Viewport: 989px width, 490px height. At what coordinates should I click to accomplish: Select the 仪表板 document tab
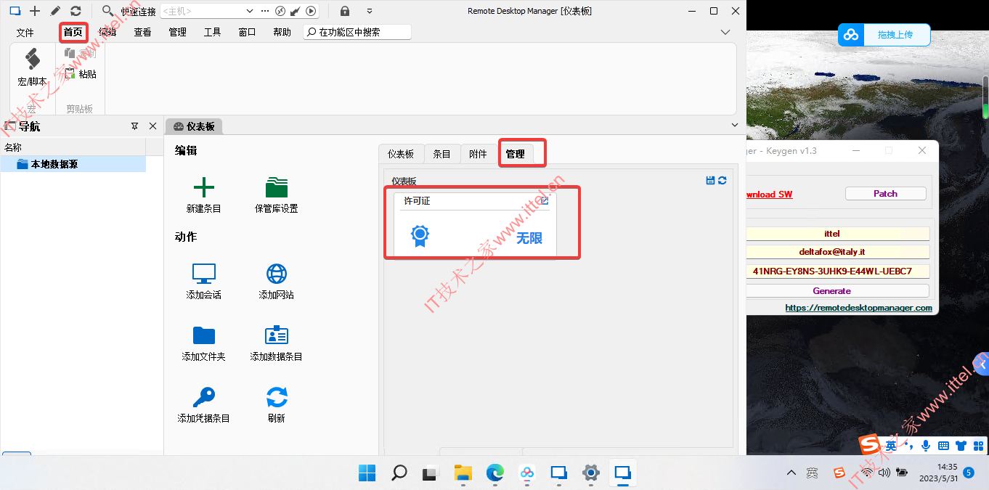(x=195, y=126)
